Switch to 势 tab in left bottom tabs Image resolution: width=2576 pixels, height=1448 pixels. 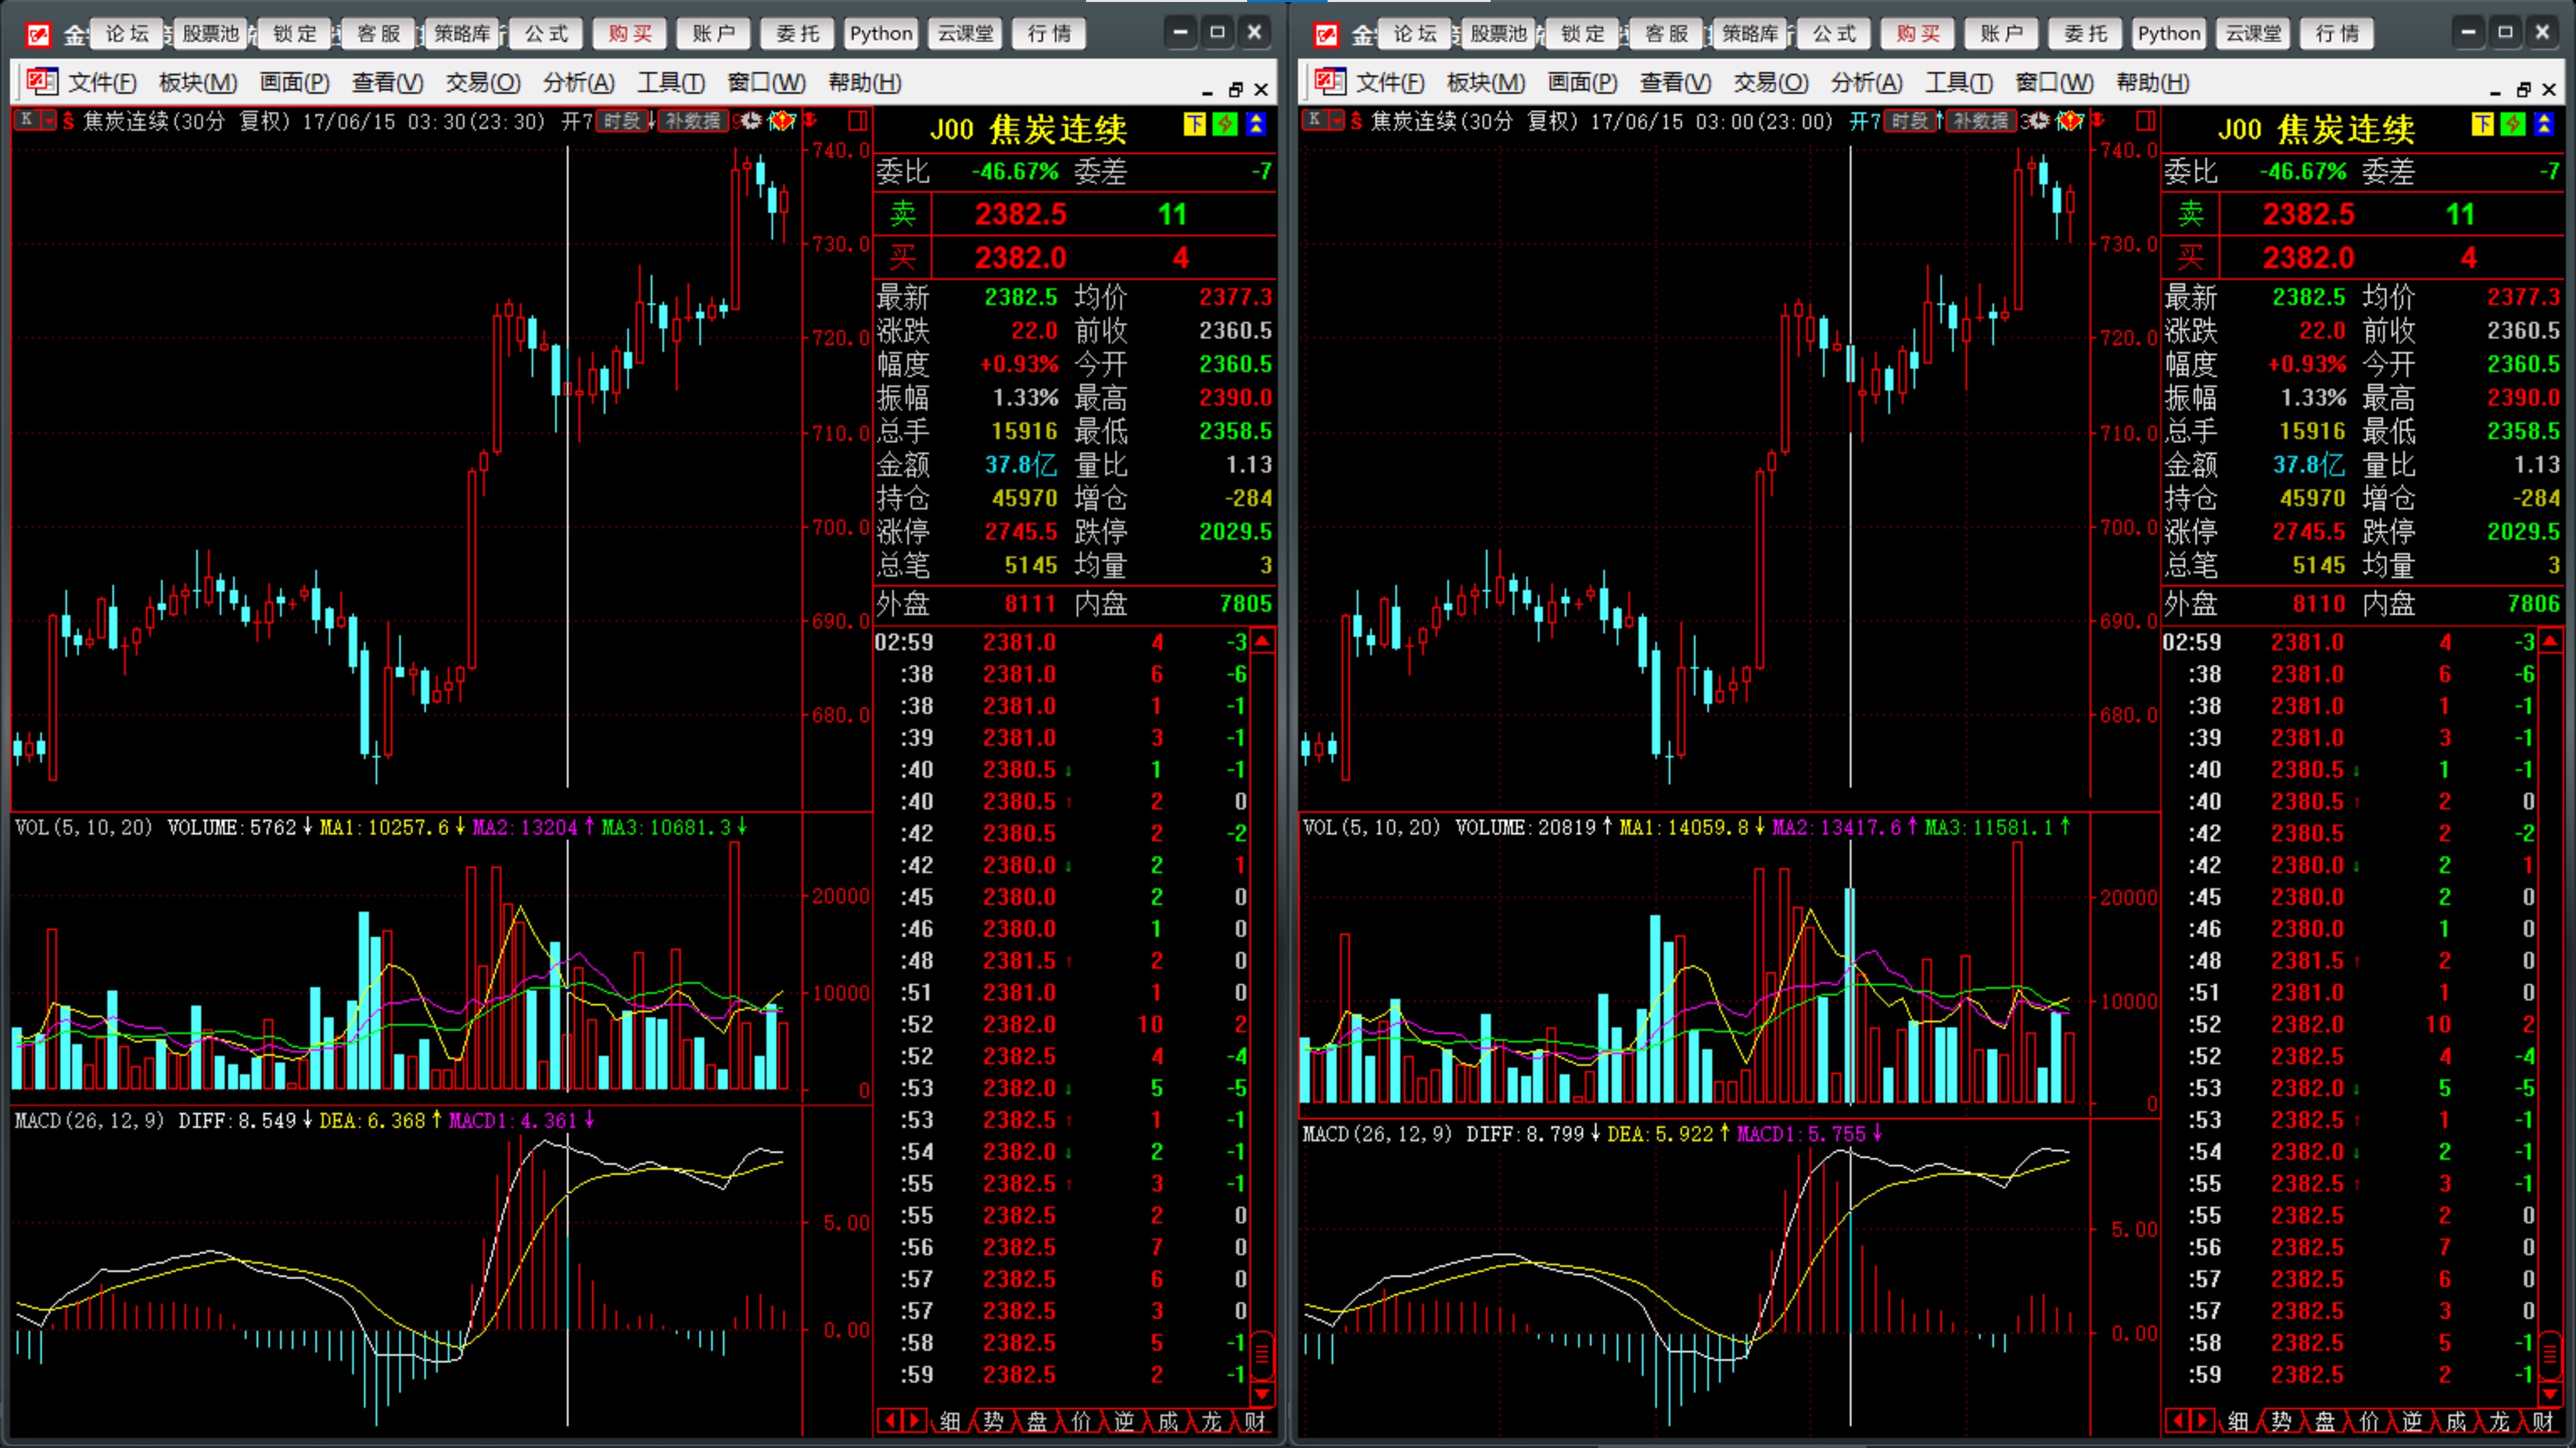(993, 1421)
